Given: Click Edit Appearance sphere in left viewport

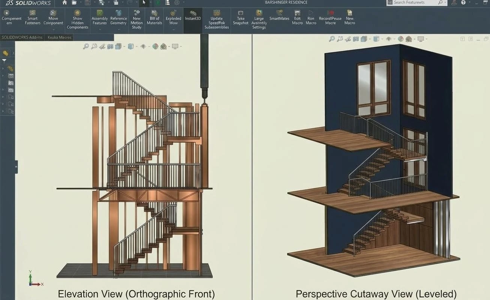Looking at the screenshot, I should [155, 46].
